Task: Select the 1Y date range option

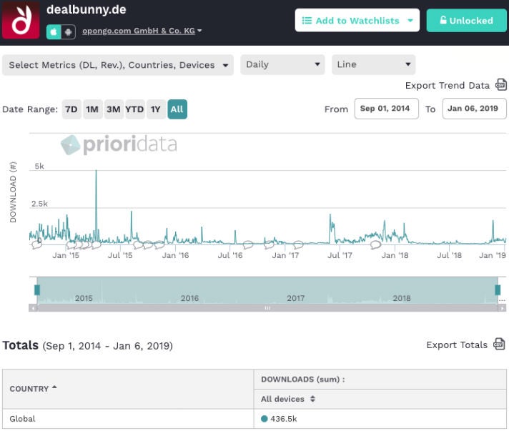Action: click(x=155, y=109)
